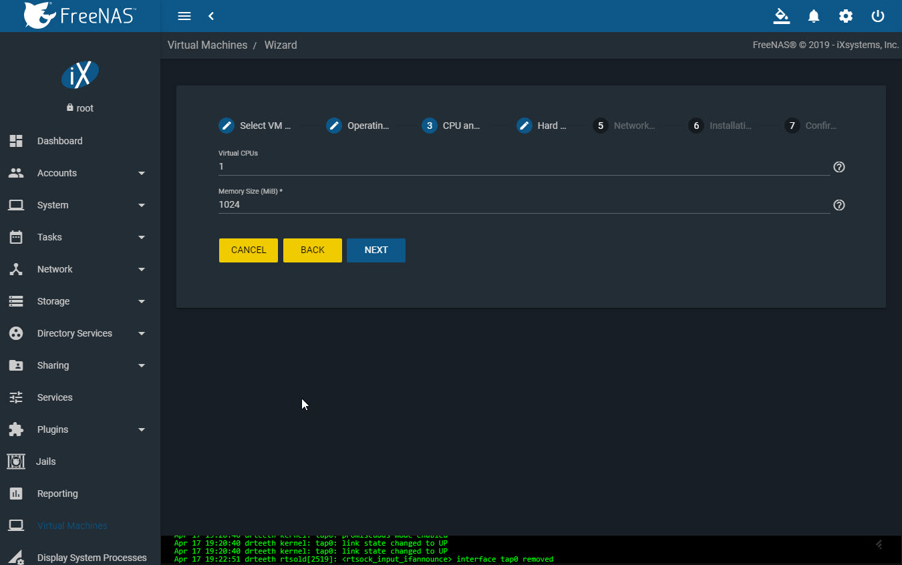This screenshot has width=902, height=565.
Task: Toggle the hamburger menu icon
Action: pos(184,16)
